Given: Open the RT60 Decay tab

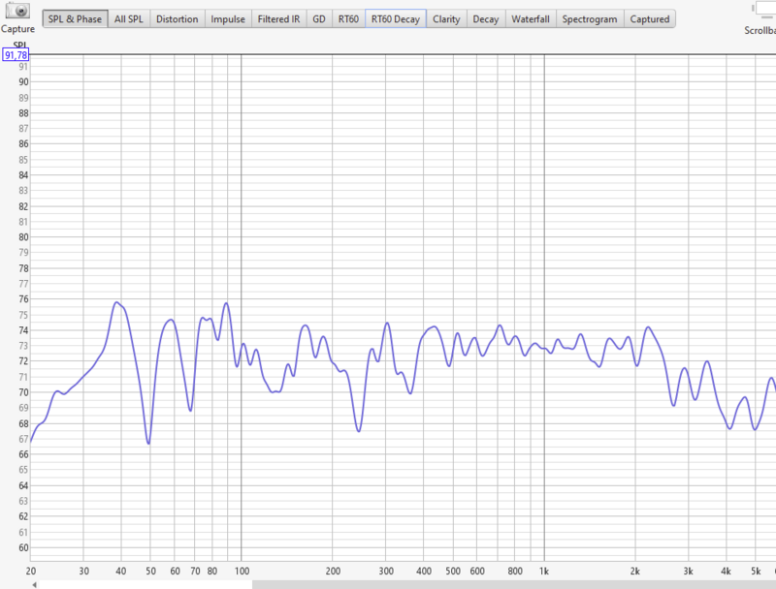Looking at the screenshot, I should (396, 19).
